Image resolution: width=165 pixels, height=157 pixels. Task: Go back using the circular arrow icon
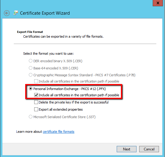pyautogui.click(x=7, y=13)
